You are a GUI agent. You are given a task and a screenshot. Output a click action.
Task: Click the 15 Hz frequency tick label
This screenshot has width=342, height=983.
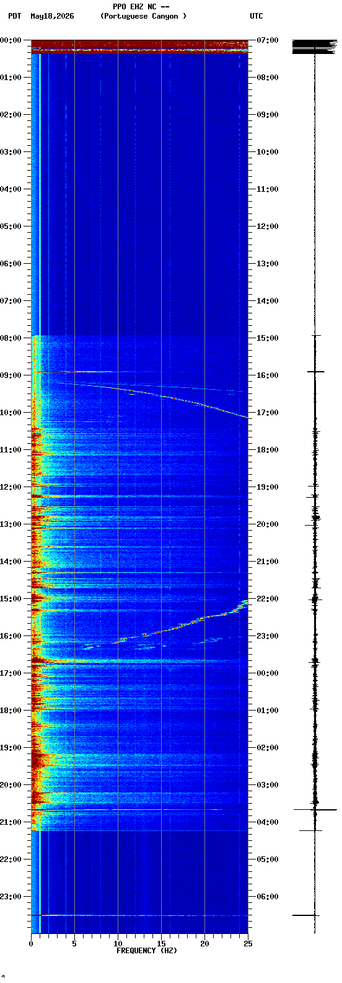161,944
